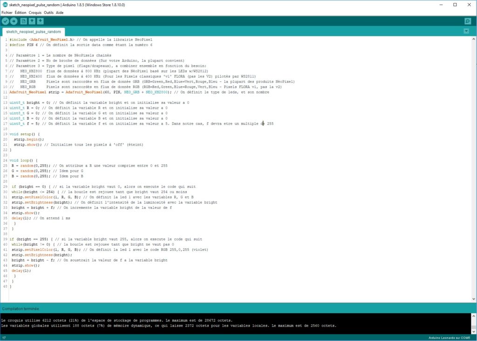Click the Arduino Leonardo sur COM5 status text
477x341 pixels.
tap(450, 338)
